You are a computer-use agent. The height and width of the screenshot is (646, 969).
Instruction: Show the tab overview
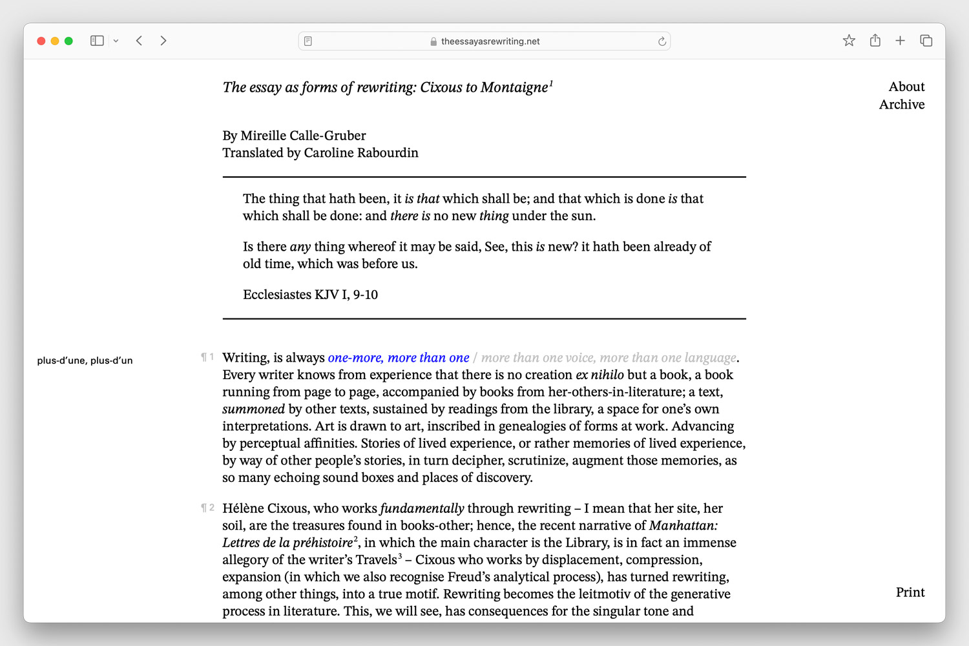click(x=926, y=41)
